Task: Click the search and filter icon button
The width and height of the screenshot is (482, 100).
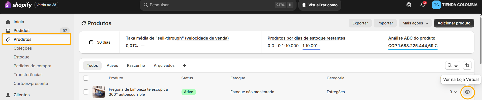Action: pyautogui.click(x=453, y=65)
